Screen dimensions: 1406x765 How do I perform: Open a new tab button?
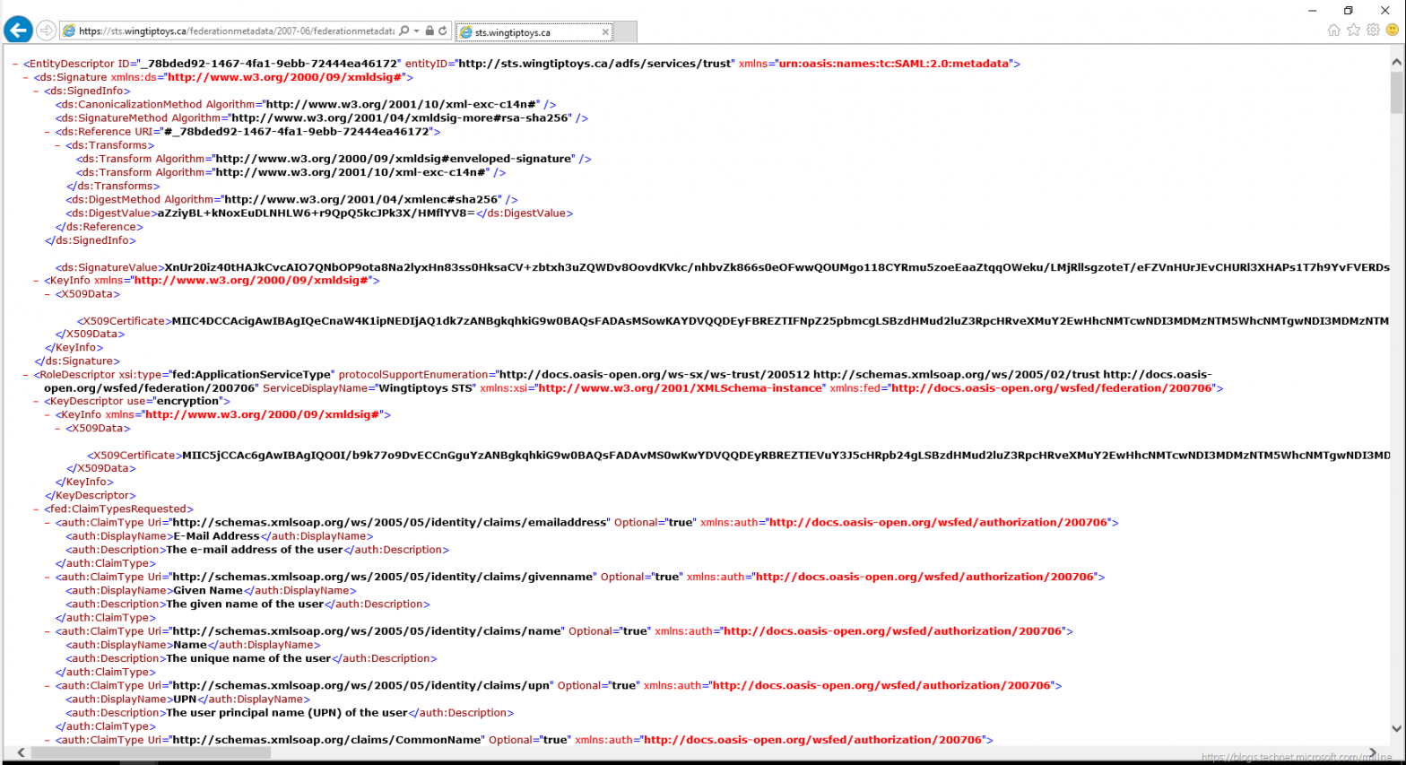coord(626,32)
